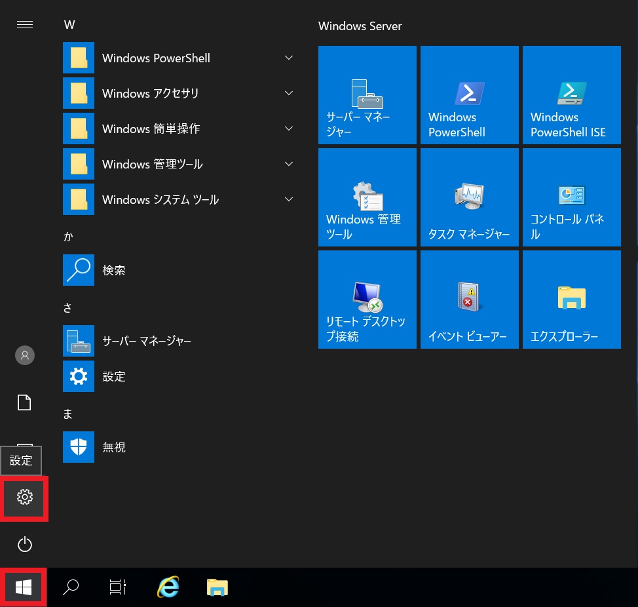Viewport: 638px width, 607px height.
Task: Click the 設定 gear icon in app list
Action: pyautogui.click(x=79, y=376)
